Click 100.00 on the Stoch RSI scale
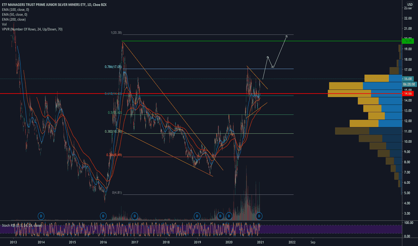The width and height of the screenshot is (418, 246). (x=409, y=223)
